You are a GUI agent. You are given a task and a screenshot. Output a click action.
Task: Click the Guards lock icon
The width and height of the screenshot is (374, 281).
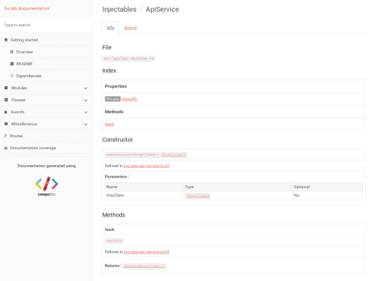click(6, 112)
